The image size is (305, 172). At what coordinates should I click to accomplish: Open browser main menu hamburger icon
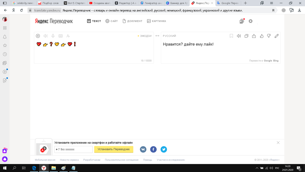pyautogui.click(x=271, y=3)
